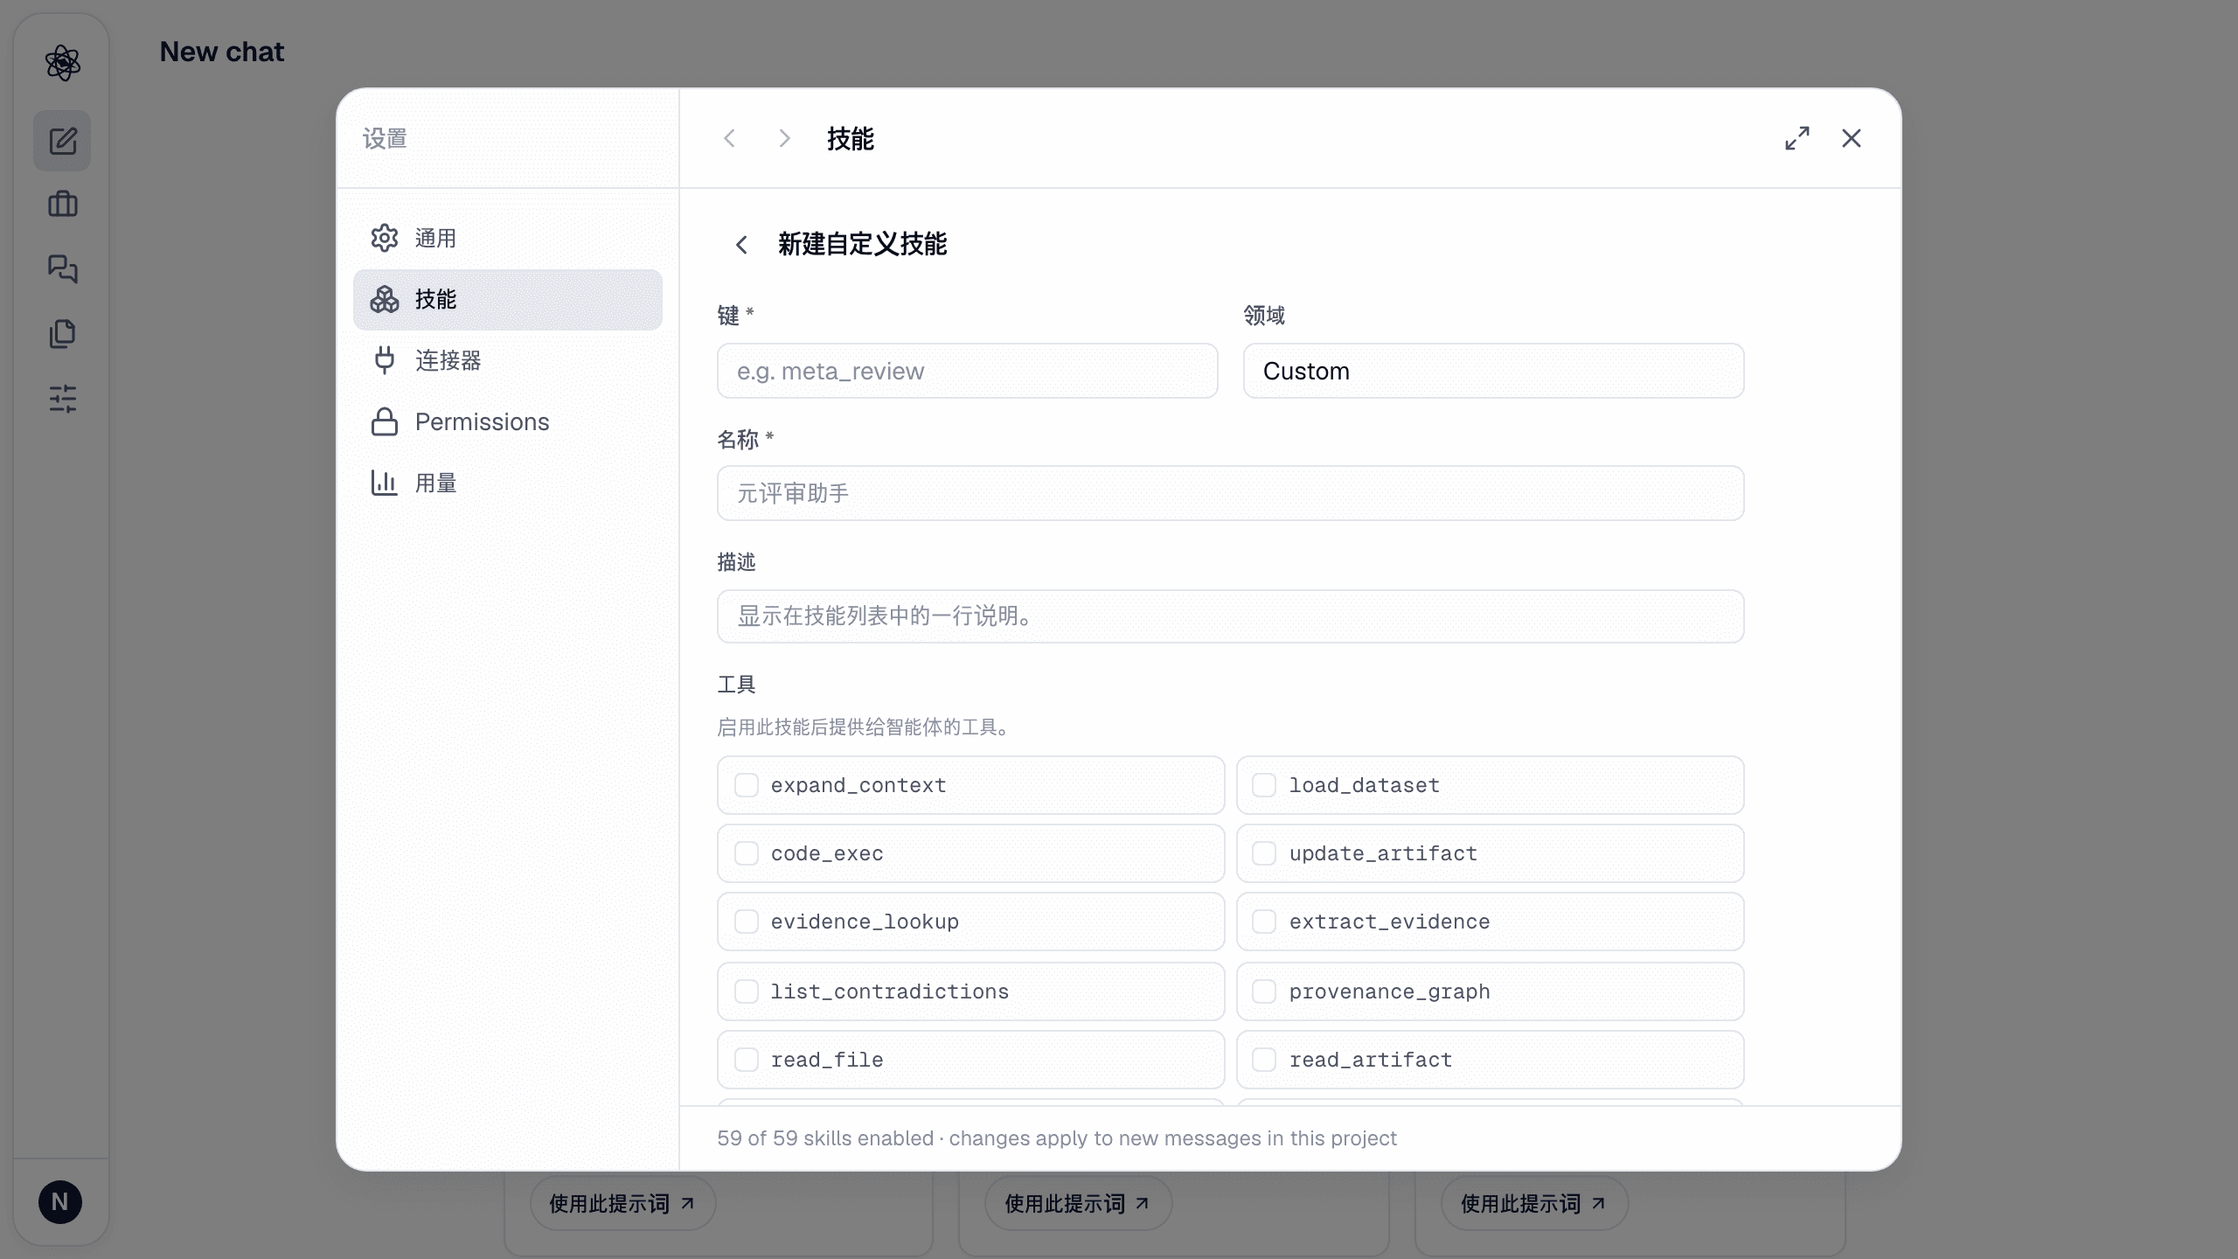Click the N user avatar

click(x=60, y=1202)
